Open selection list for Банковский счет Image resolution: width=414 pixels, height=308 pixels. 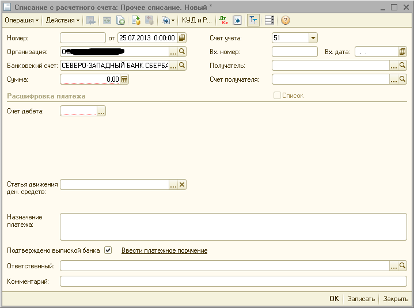(173, 66)
